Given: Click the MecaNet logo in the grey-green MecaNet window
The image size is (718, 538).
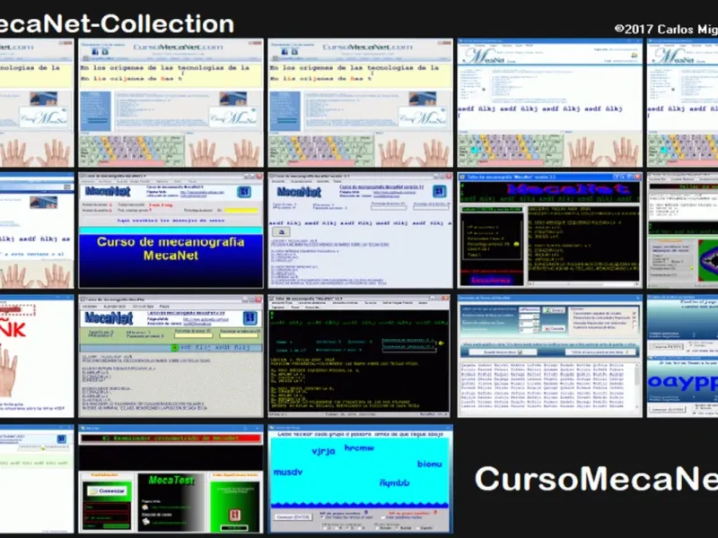Looking at the screenshot, I should coord(109,318).
